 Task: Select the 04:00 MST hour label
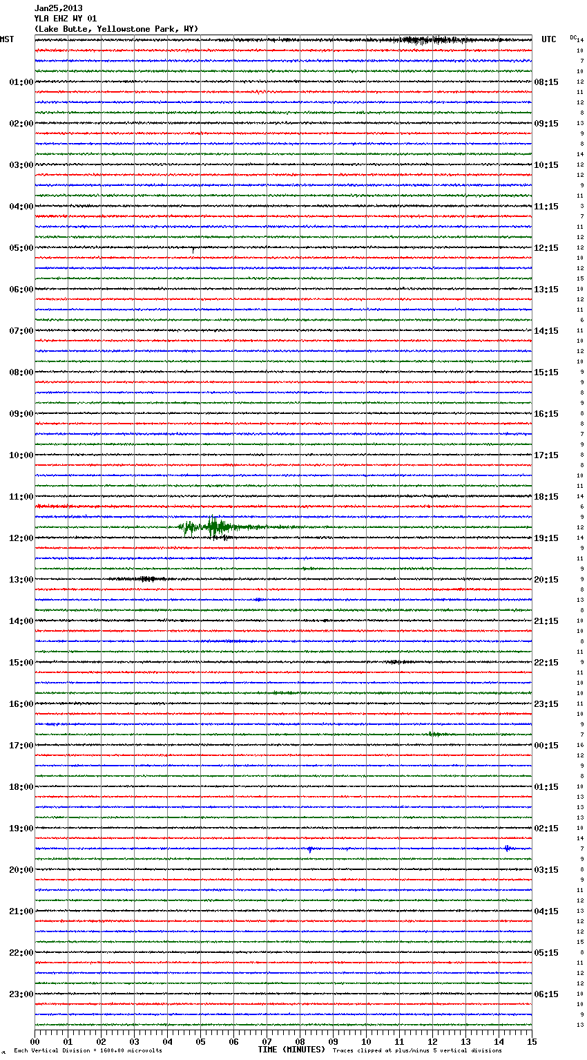[21, 207]
